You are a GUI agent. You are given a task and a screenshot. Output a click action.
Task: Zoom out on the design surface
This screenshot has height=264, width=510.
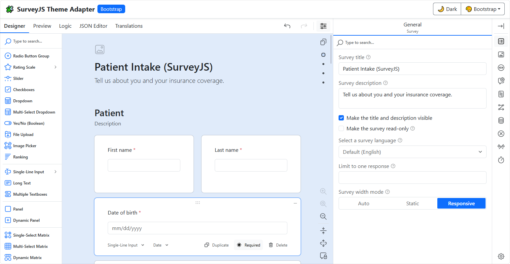323,216
